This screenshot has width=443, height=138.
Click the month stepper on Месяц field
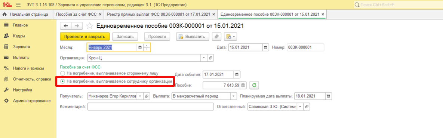coord(147,47)
